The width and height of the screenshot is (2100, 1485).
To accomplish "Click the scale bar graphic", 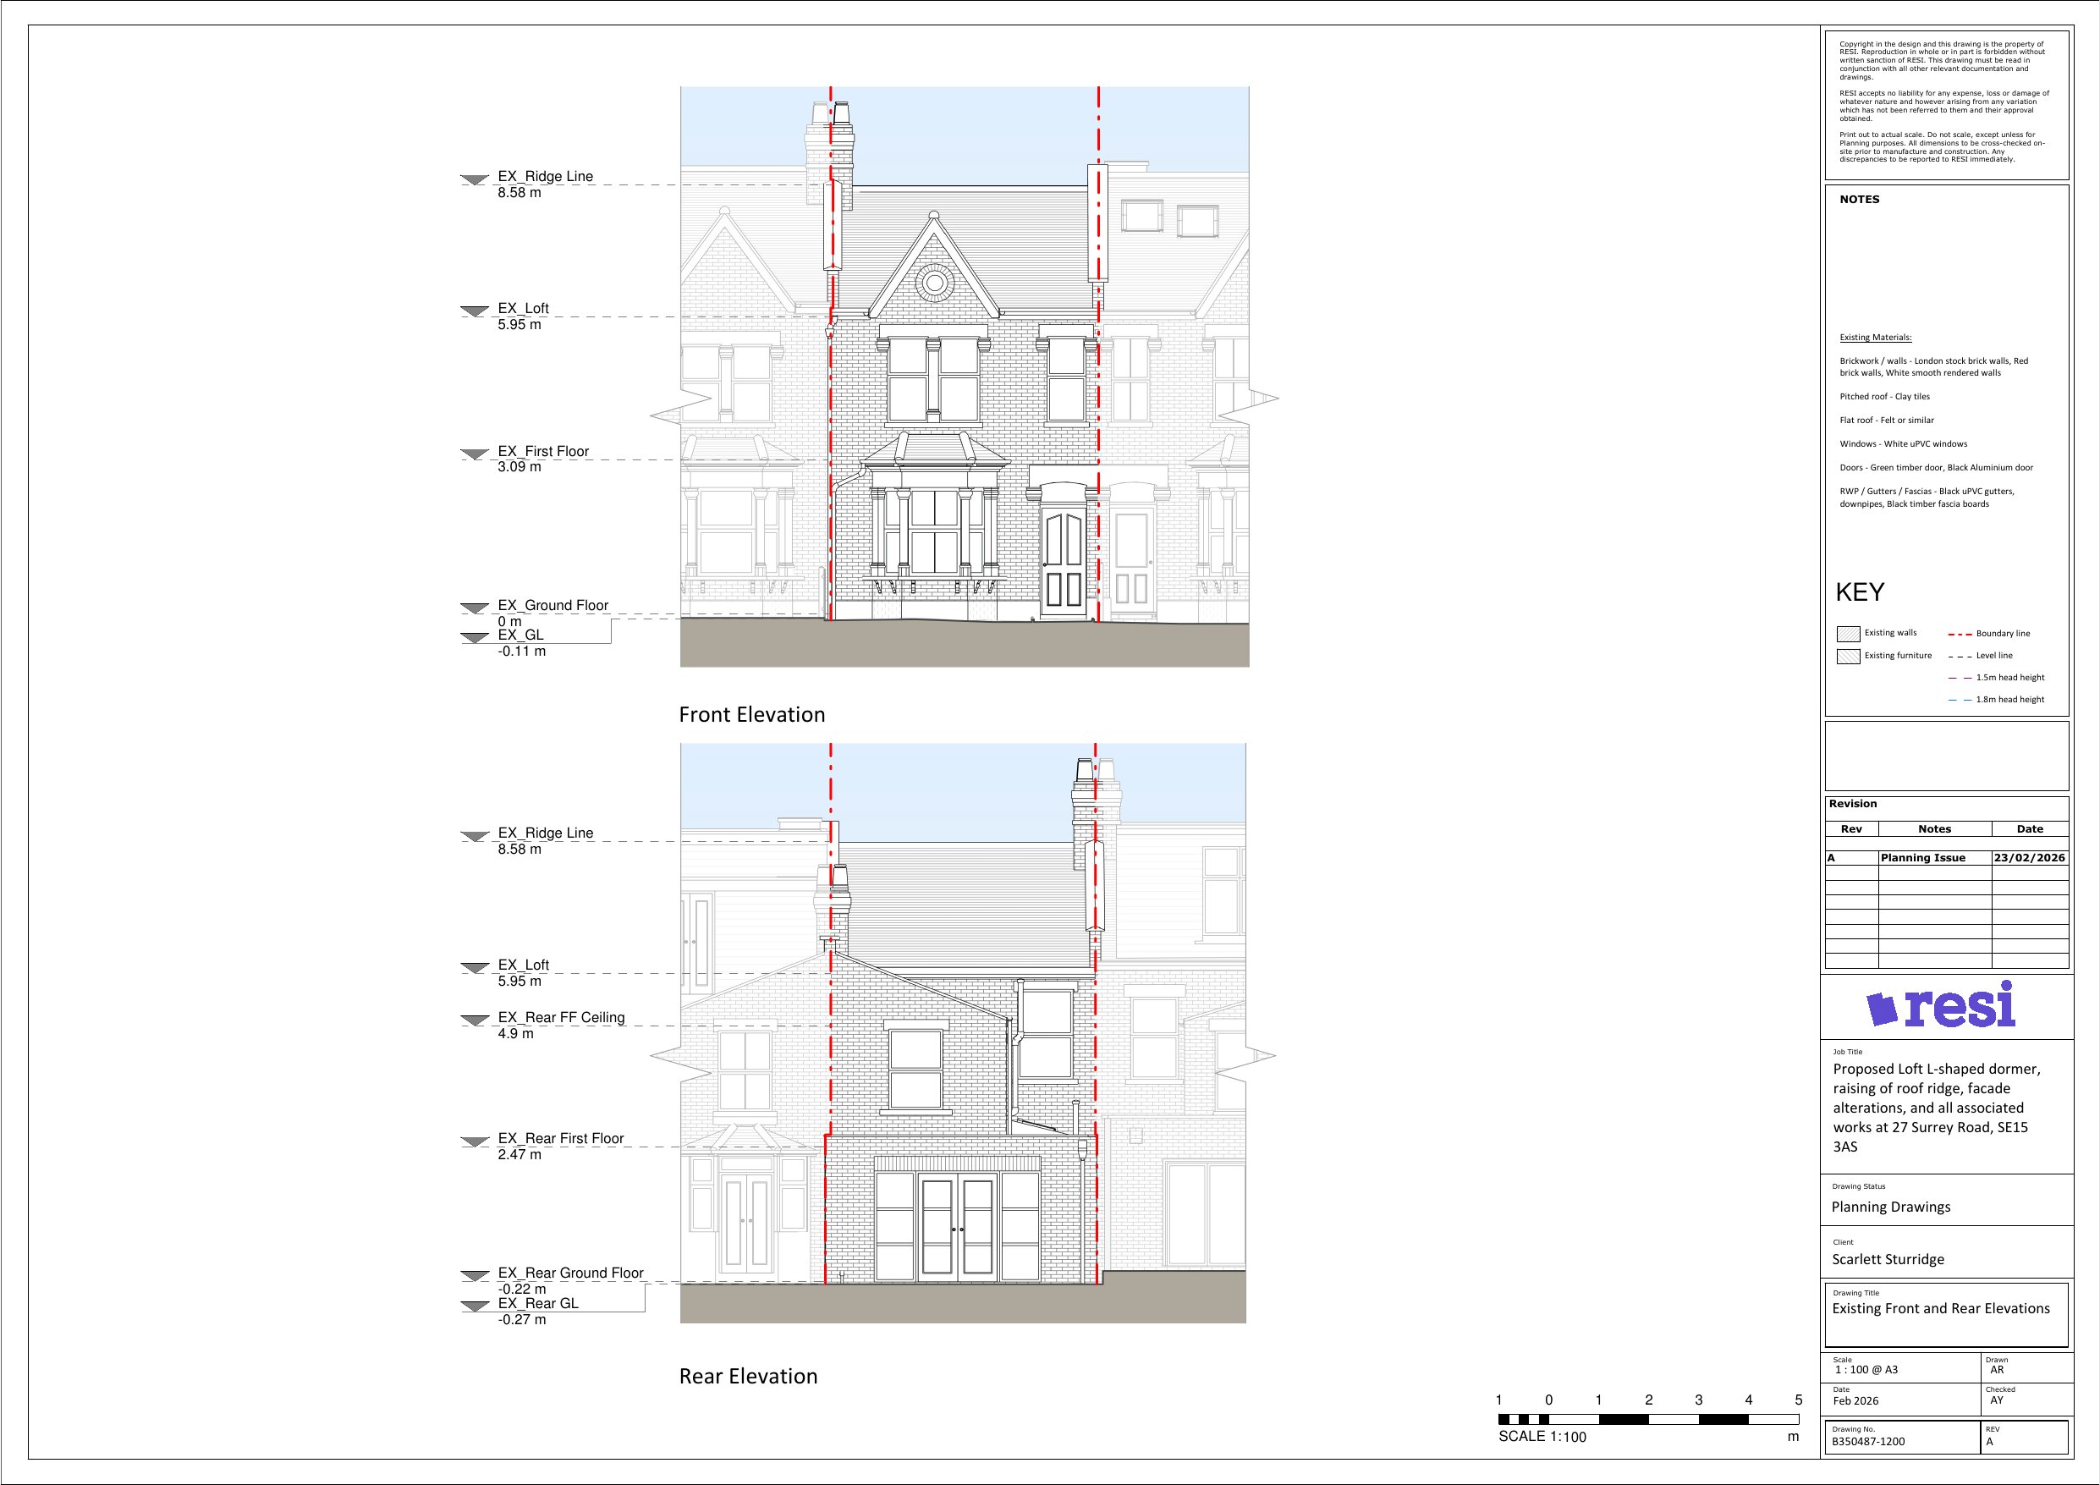I will (x=1647, y=1419).
